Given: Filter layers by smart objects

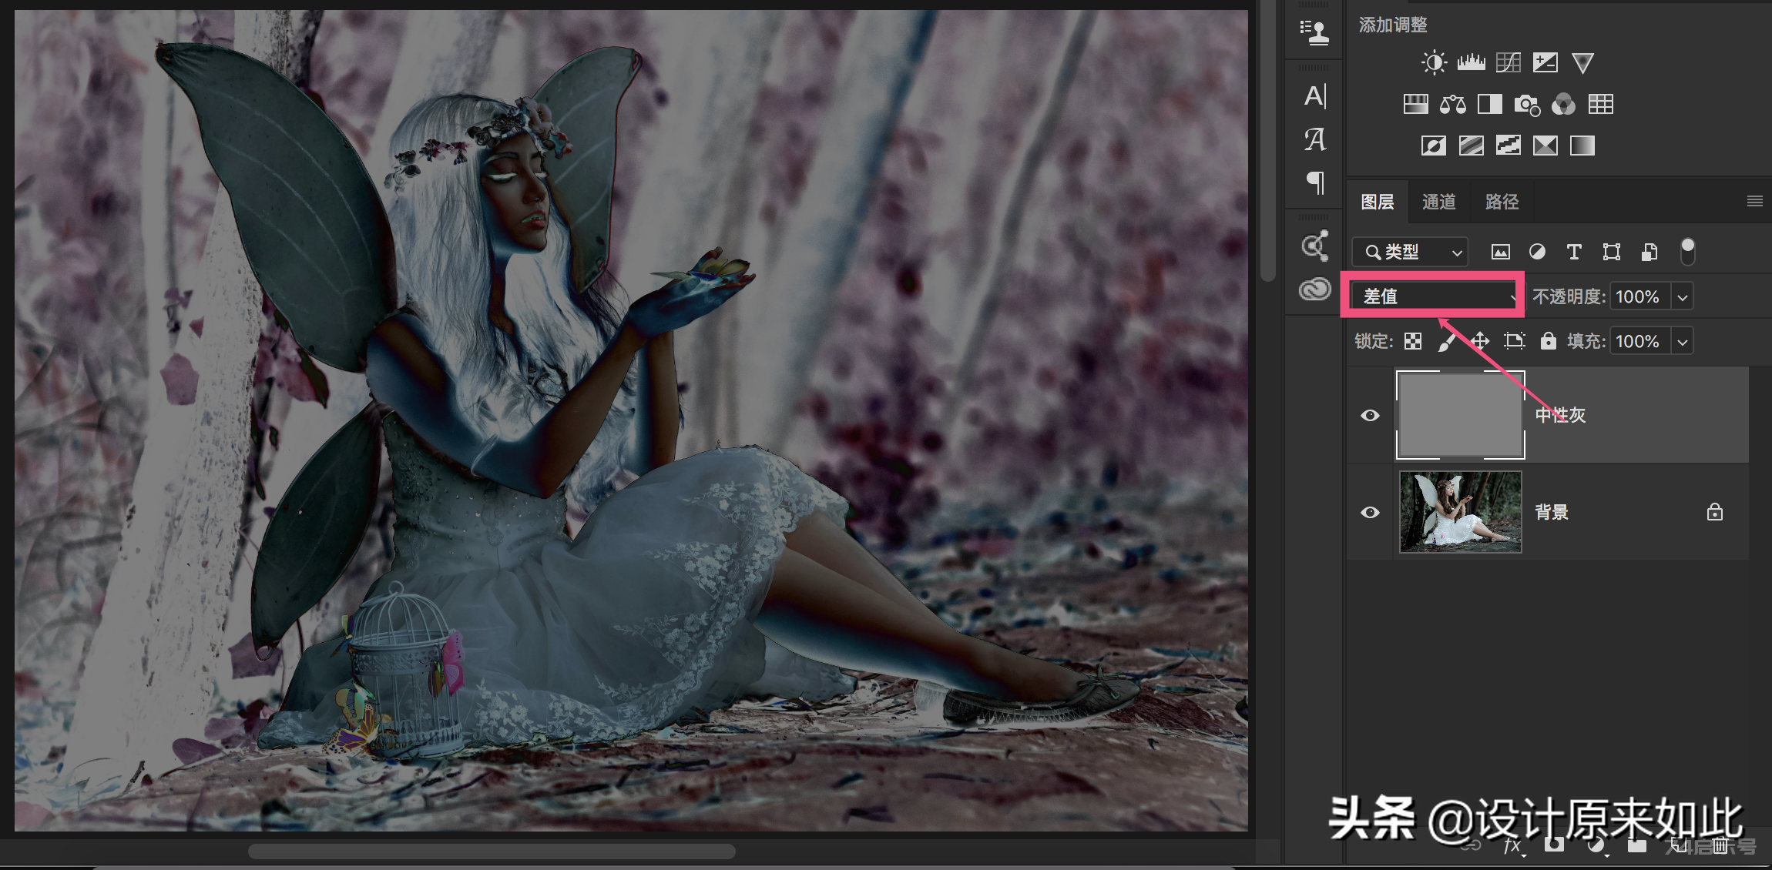Looking at the screenshot, I should click(x=1650, y=252).
